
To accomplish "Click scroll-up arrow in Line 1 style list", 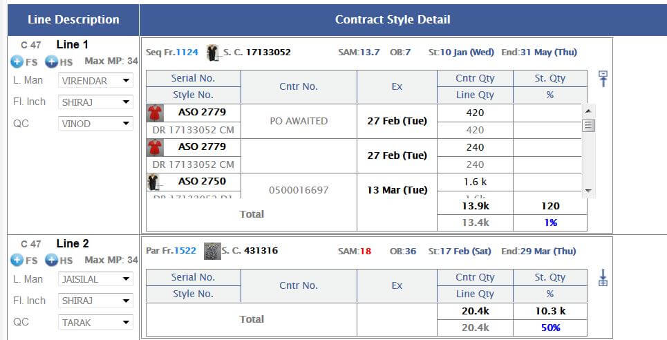I will pos(588,111).
